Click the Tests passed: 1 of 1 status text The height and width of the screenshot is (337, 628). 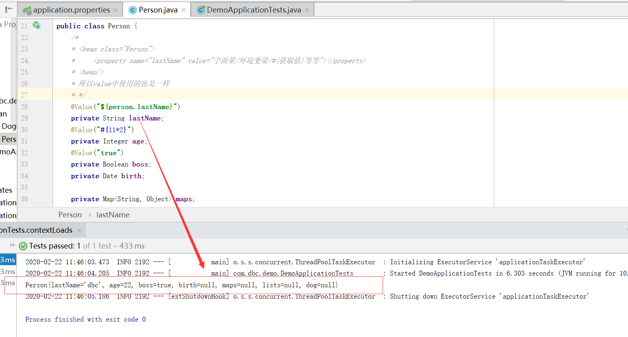click(87, 246)
